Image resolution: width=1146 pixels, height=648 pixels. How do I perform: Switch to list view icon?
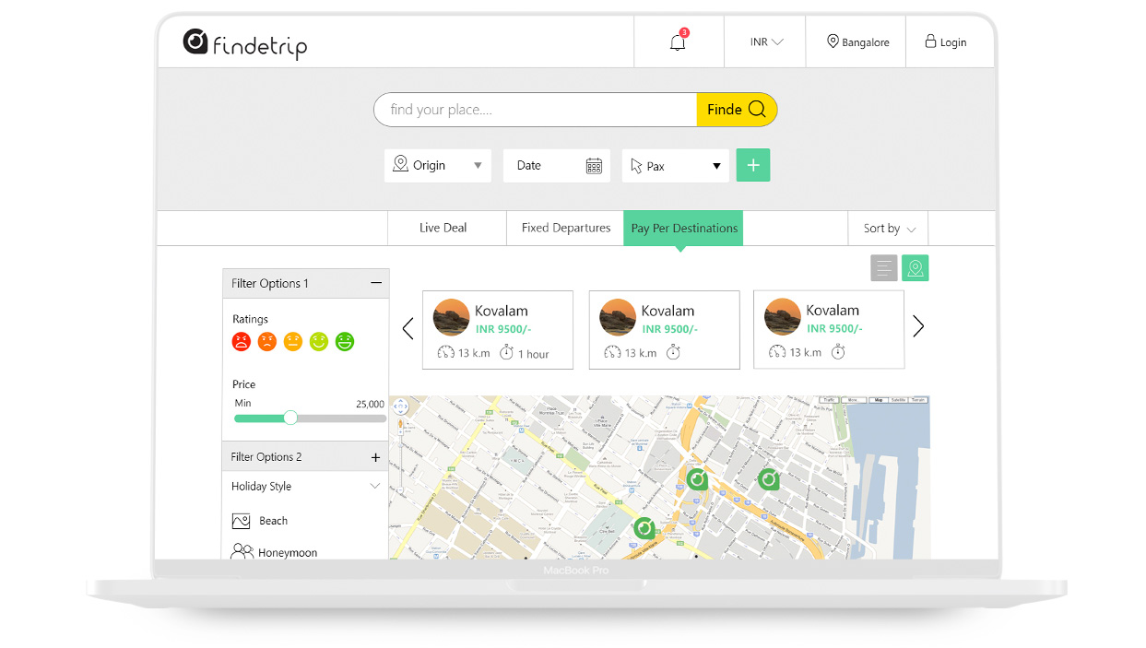[x=883, y=268]
